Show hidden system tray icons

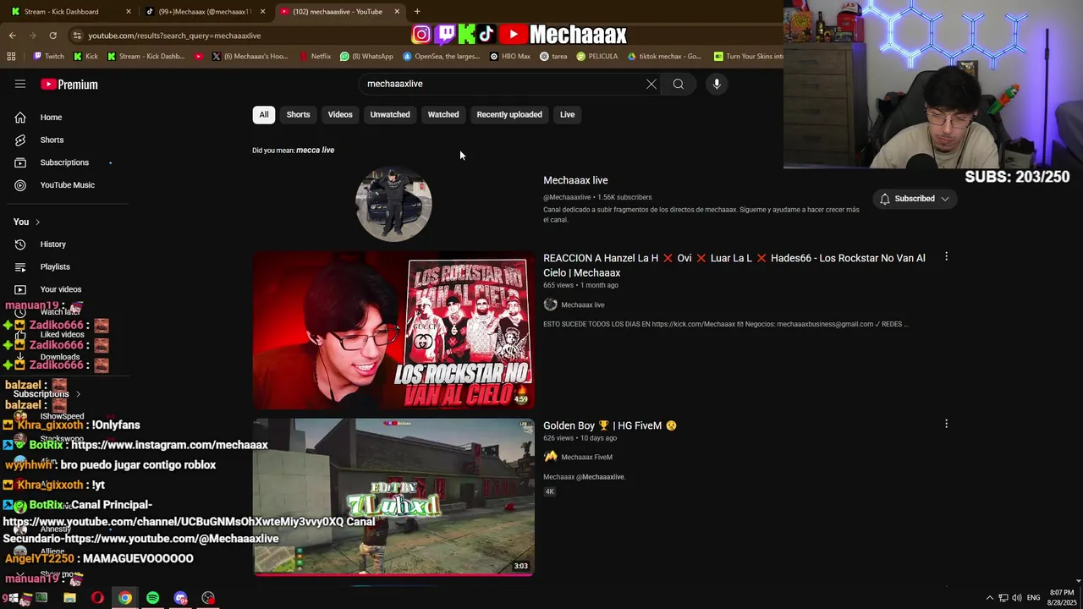click(x=990, y=598)
